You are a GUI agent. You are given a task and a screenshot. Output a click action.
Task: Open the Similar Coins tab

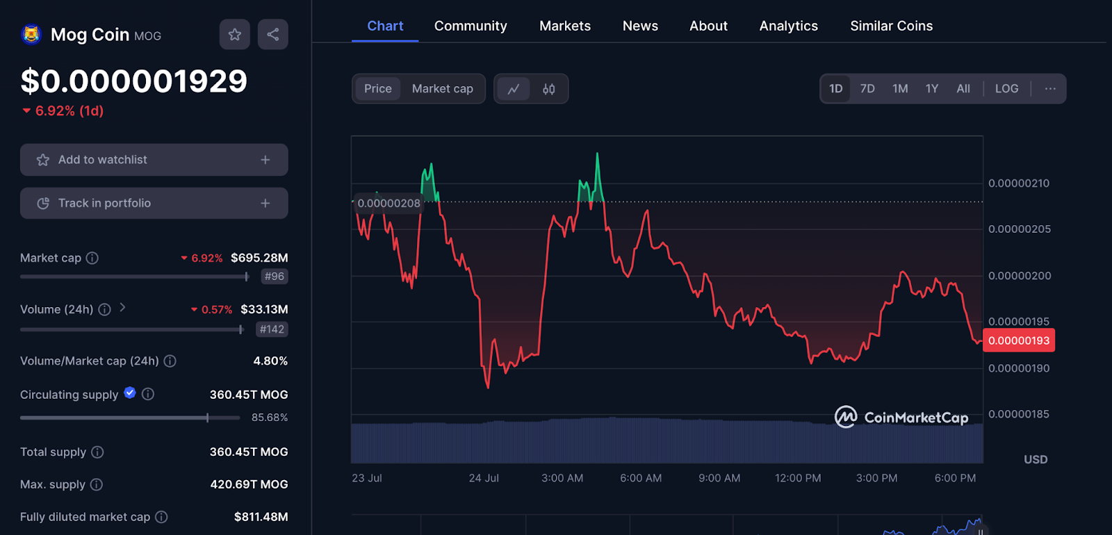892,26
